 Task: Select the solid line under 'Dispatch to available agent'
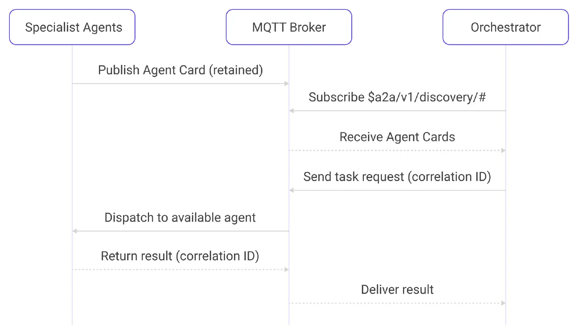point(181,231)
